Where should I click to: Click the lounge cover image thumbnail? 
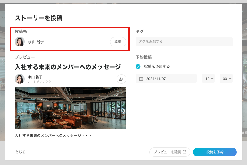point(70,108)
